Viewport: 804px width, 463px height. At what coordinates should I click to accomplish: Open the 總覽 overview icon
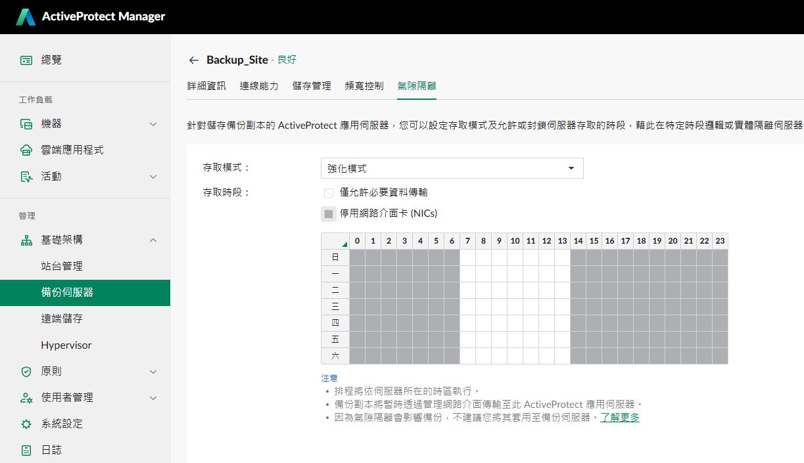26,60
